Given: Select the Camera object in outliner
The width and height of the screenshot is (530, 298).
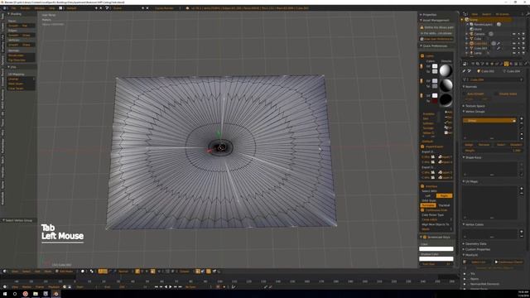Looking at the screenshot, I should pos(479,34).
